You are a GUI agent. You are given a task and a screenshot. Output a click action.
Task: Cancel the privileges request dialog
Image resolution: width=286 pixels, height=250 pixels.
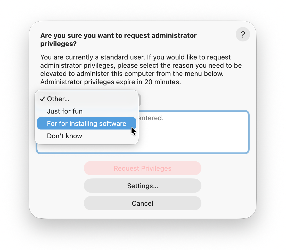pyautogui.click(x=142, y=203)
